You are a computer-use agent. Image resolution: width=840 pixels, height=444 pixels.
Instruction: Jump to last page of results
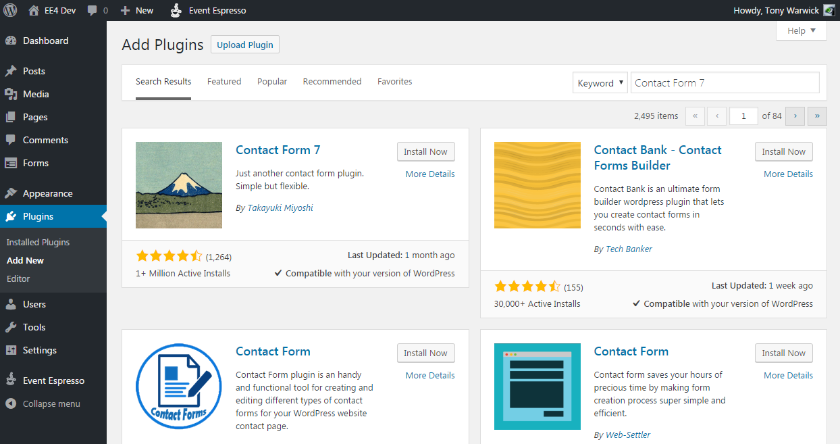pos(817,116)
